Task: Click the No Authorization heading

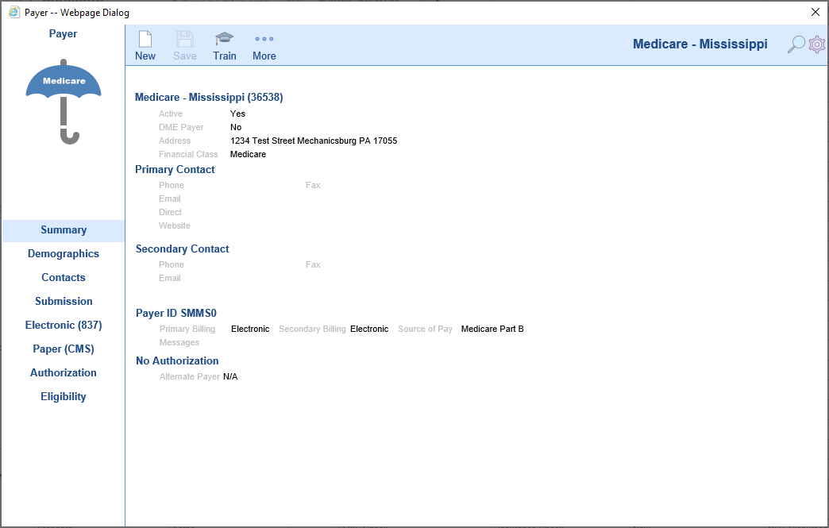Action: pyautogui.click(x=177, y=361)
